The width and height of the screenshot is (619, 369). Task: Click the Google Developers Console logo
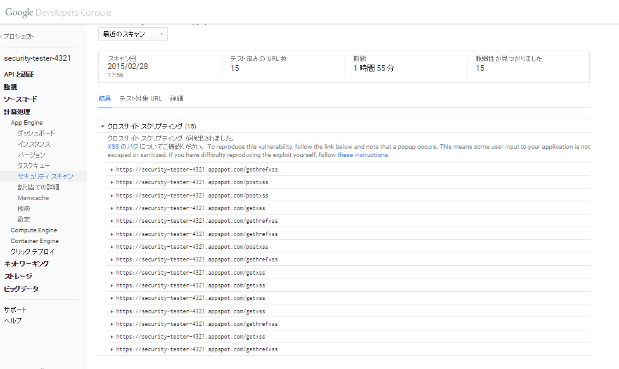tap(58, 12)
